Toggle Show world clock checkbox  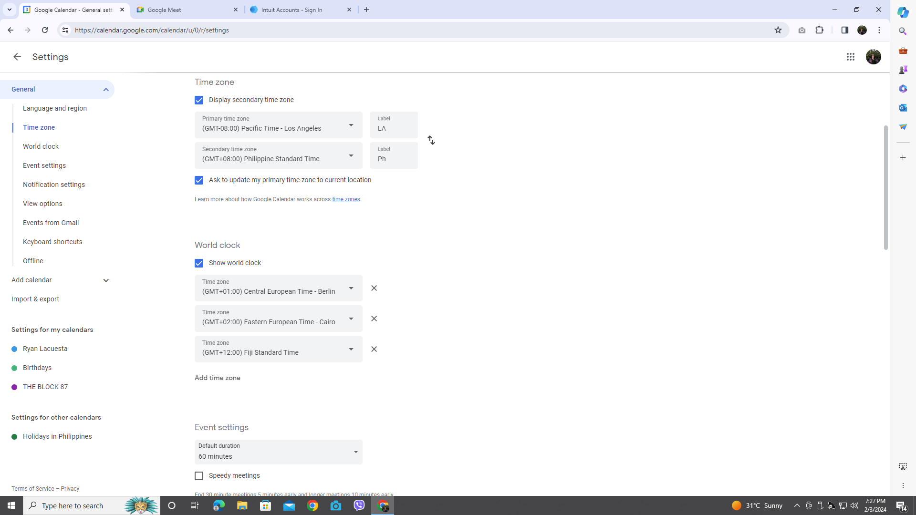pos(199,263)
